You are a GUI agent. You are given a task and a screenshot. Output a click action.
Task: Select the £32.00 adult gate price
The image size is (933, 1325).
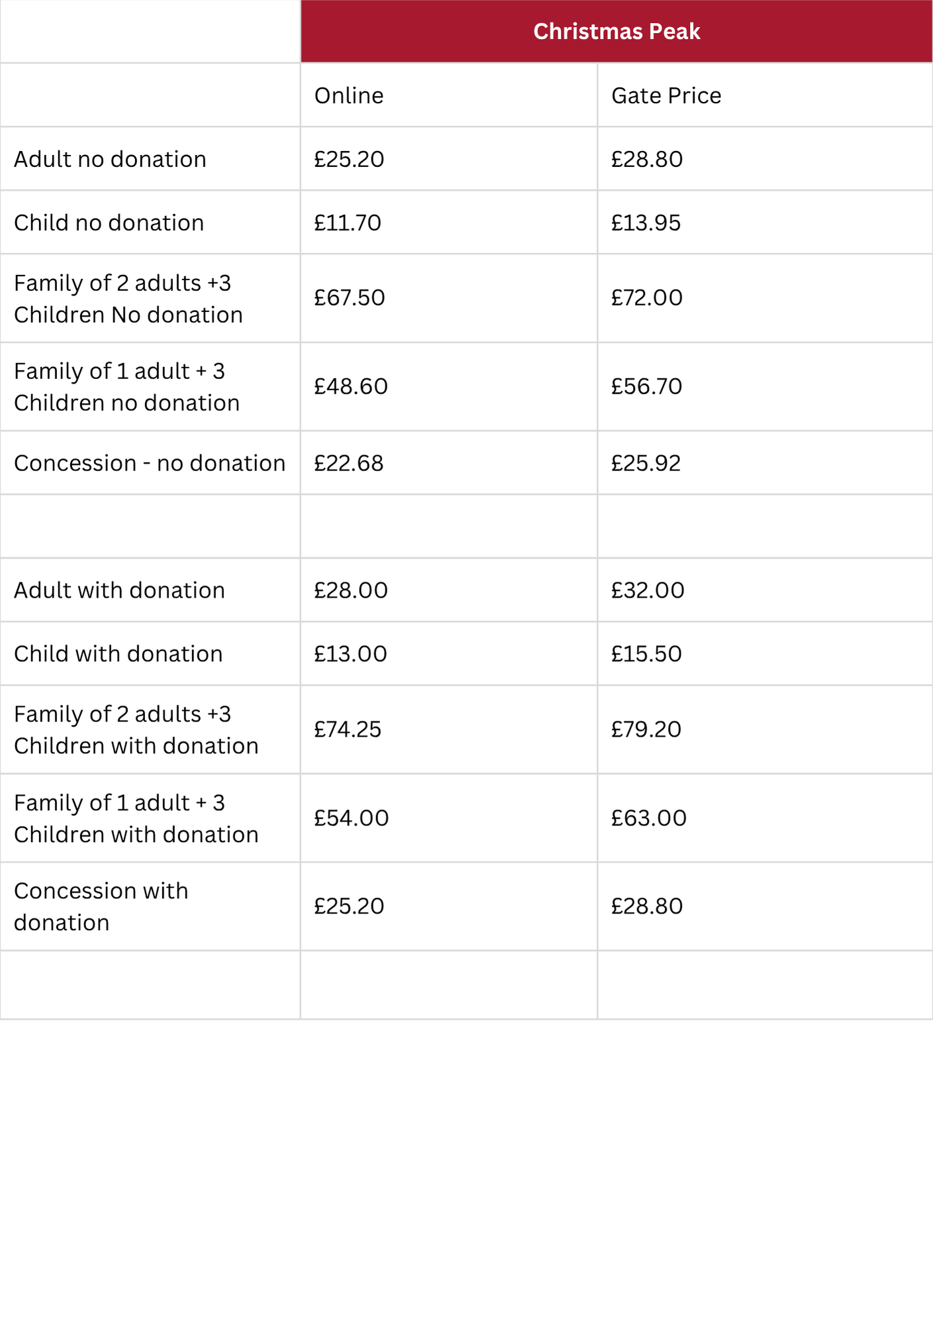(648, 591)
